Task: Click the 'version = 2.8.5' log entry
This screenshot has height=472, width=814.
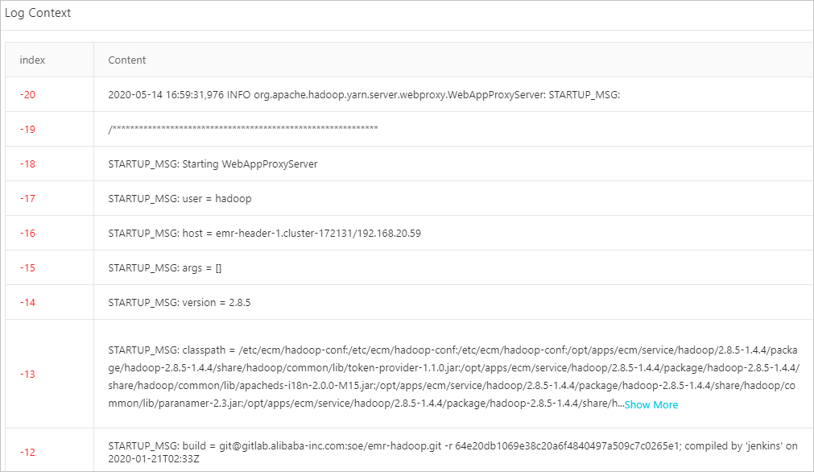Action: [x=185, y=303]
